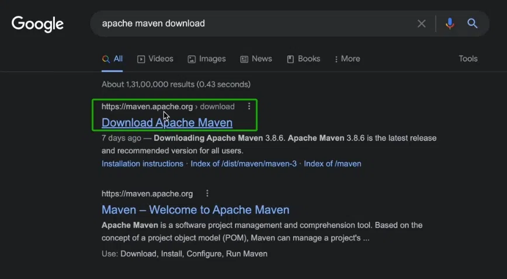Viewport: 507px width, 279px height.
Task: Click the snippet text starting 7 days ago
Action: pos(269,144)
